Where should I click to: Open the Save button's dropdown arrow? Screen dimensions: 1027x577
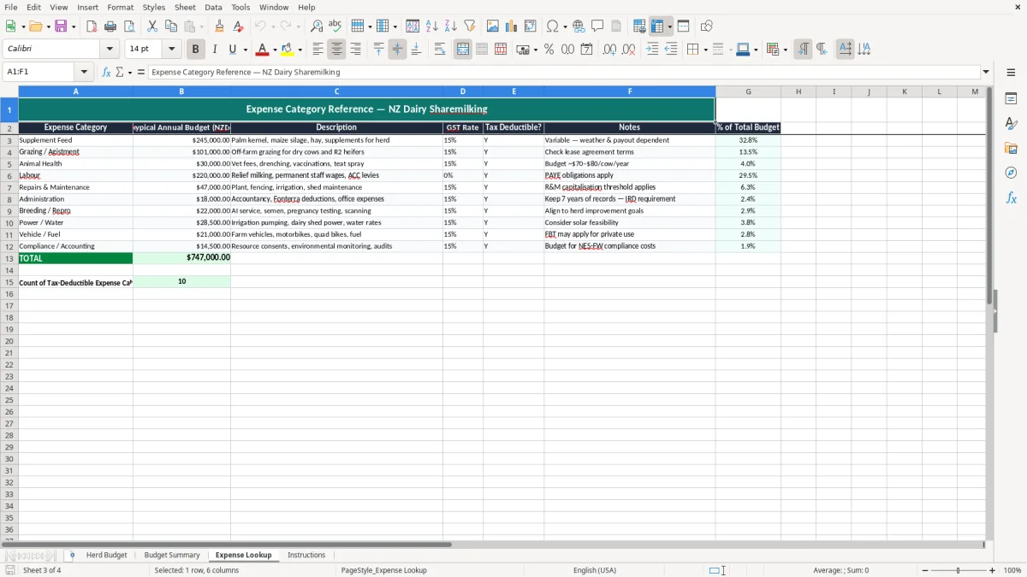click(x=73, y=26)
